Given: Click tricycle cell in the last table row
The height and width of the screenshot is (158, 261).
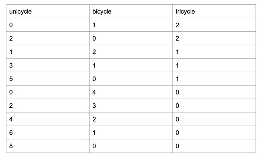Looking at the screenshot, I should pos(213,146).
